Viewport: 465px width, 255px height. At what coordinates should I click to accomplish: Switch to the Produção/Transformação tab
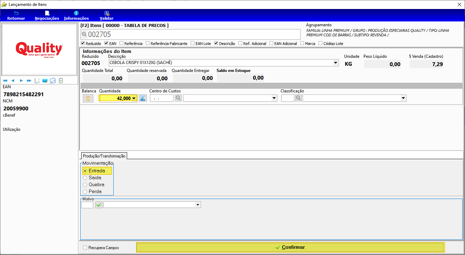click(104, 156)
